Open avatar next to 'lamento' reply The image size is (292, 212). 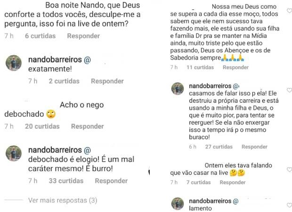tap(178, 204)
